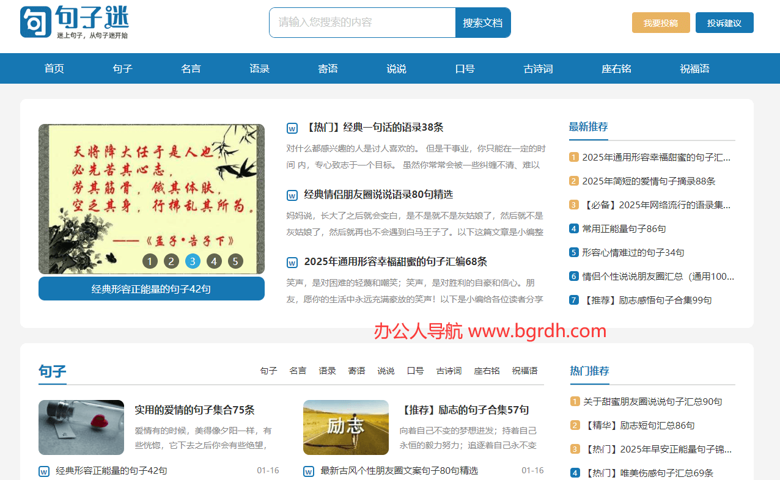Click rank 1 badge in 最新推荐 list
This screenshot has height=480, width=780.
[x=573, y=158]
